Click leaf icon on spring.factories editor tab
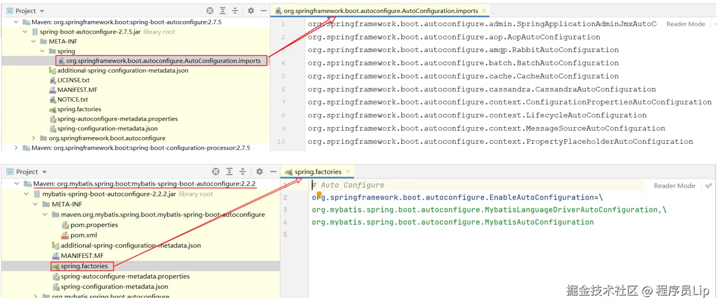This screenshot has height=307, width=719. tap(289, 172)
